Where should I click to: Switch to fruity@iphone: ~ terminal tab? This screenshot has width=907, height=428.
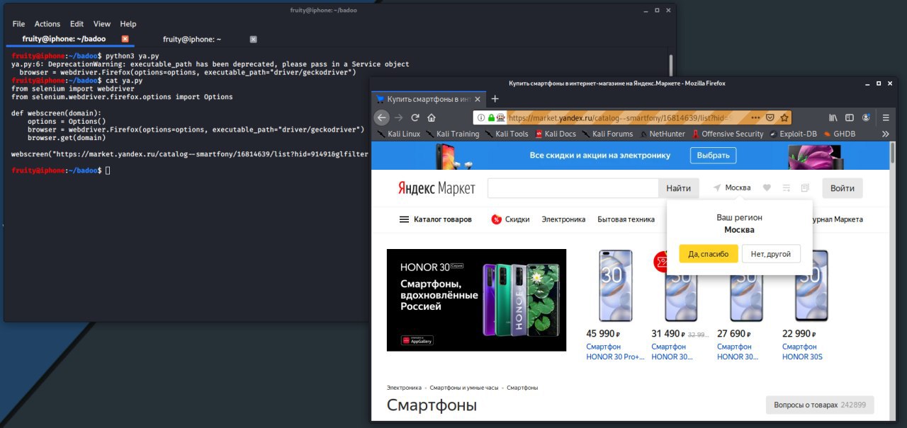tap(192, 39)
